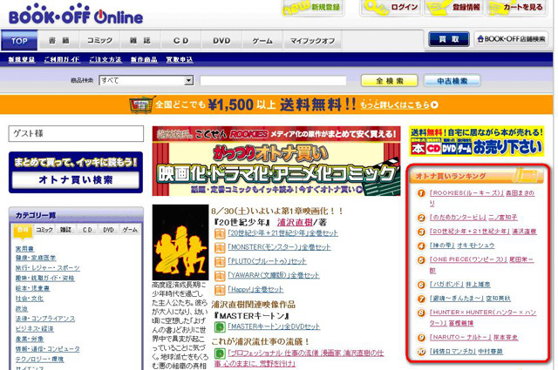Screen dimensions: 558x370
Task: Open 社会・文化 category link
Action: point(30,299)
